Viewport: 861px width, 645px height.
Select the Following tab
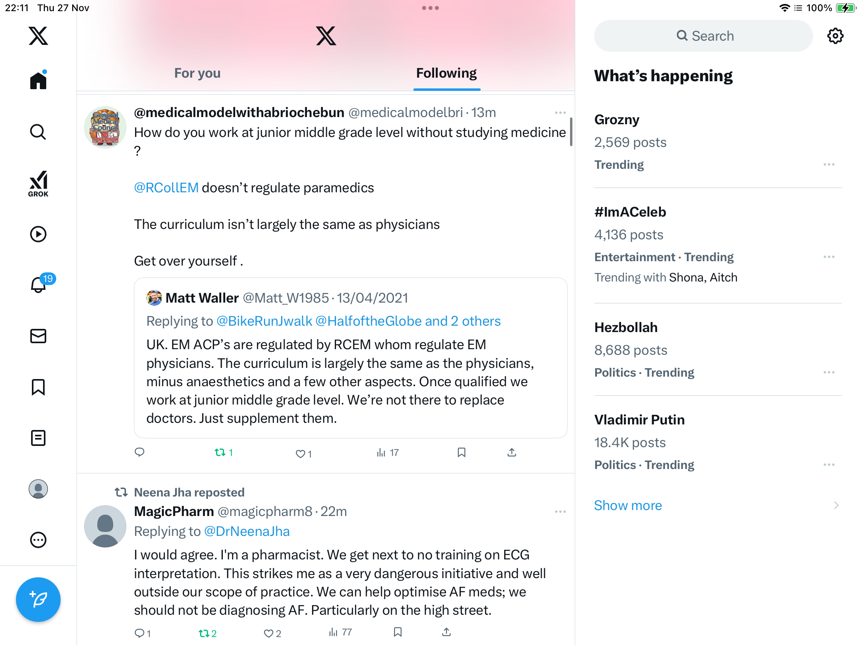pos(446,73)
